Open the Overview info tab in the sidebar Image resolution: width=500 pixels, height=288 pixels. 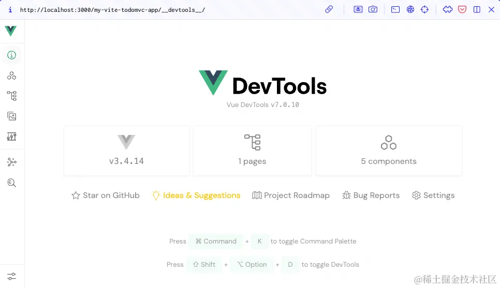[x=12, y=55]
